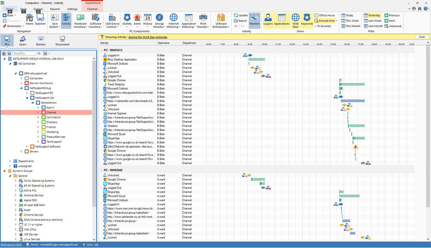Click the NetSupport DNA status link
The width and height of the screenshot is (431, 248).
tap(11, 245)
